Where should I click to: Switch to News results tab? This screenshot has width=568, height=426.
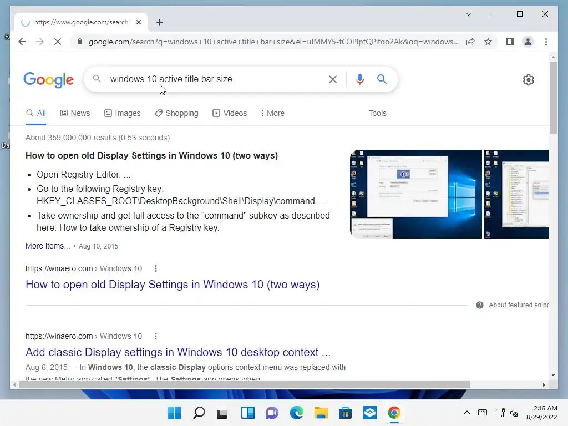pos(75,113)
